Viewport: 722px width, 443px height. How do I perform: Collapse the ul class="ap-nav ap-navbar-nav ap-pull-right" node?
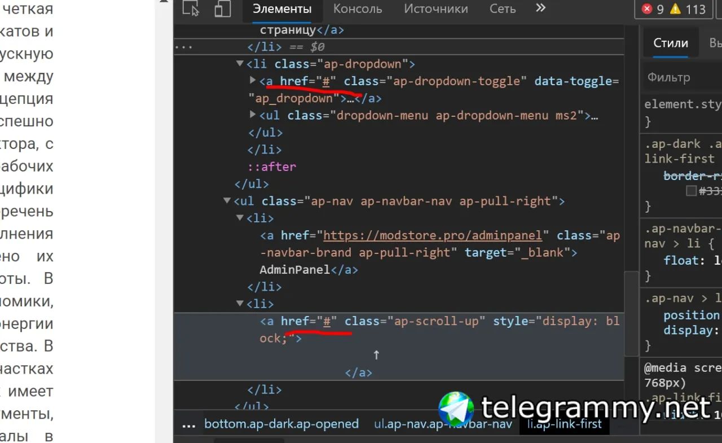point(227,200)
